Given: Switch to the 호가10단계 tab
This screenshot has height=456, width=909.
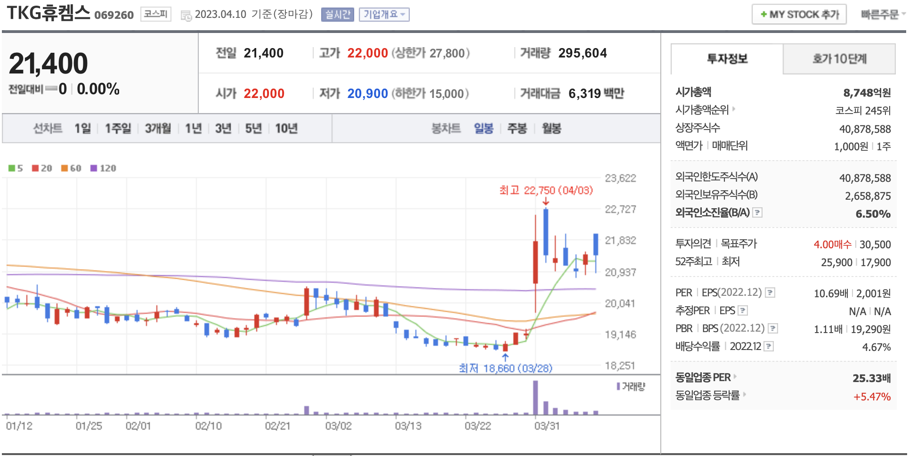Looking at the screenshot, I should pyautogui.click(x=839, y=59).
